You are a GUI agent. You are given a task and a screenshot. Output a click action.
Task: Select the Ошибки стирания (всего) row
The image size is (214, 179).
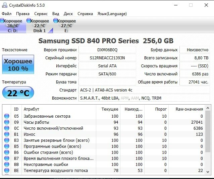tap(103, 152)
